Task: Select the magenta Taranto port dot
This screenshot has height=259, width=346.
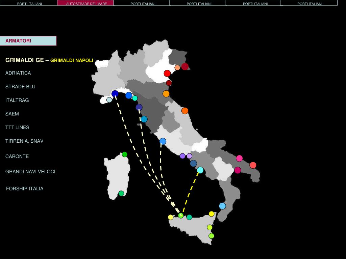Action: coord(238,170)
